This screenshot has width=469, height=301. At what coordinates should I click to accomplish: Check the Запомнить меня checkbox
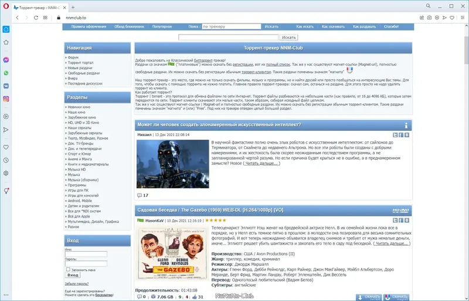68,269
